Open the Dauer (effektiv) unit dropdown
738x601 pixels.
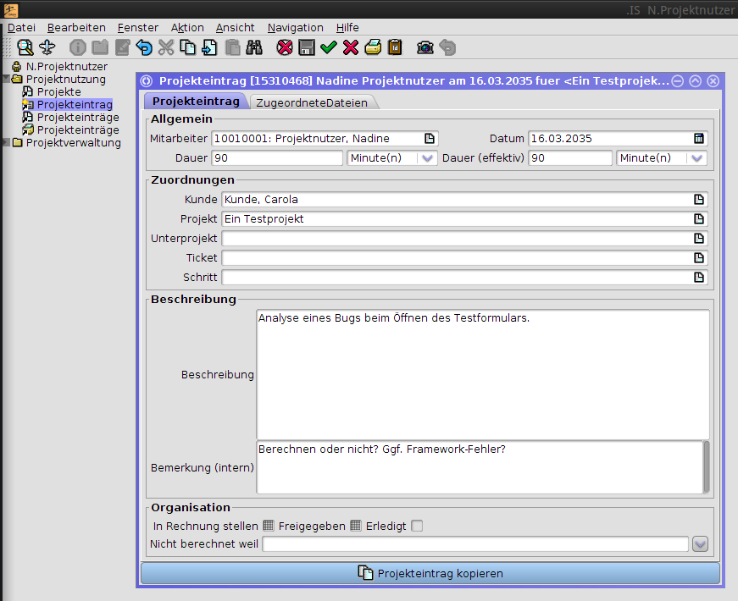(696, 157)
